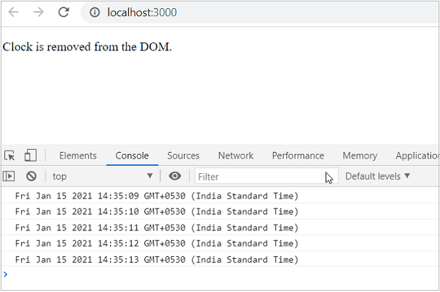The height and width of the screenshot is (292, 440).
Task: Open the Performance tab
Action: pos(298,156)
